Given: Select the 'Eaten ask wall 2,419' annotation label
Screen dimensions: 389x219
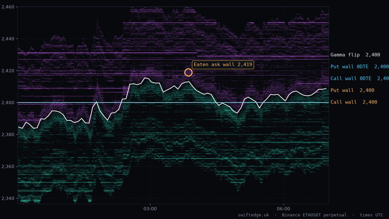Looking at the screenshot, I should click(223, 65).
